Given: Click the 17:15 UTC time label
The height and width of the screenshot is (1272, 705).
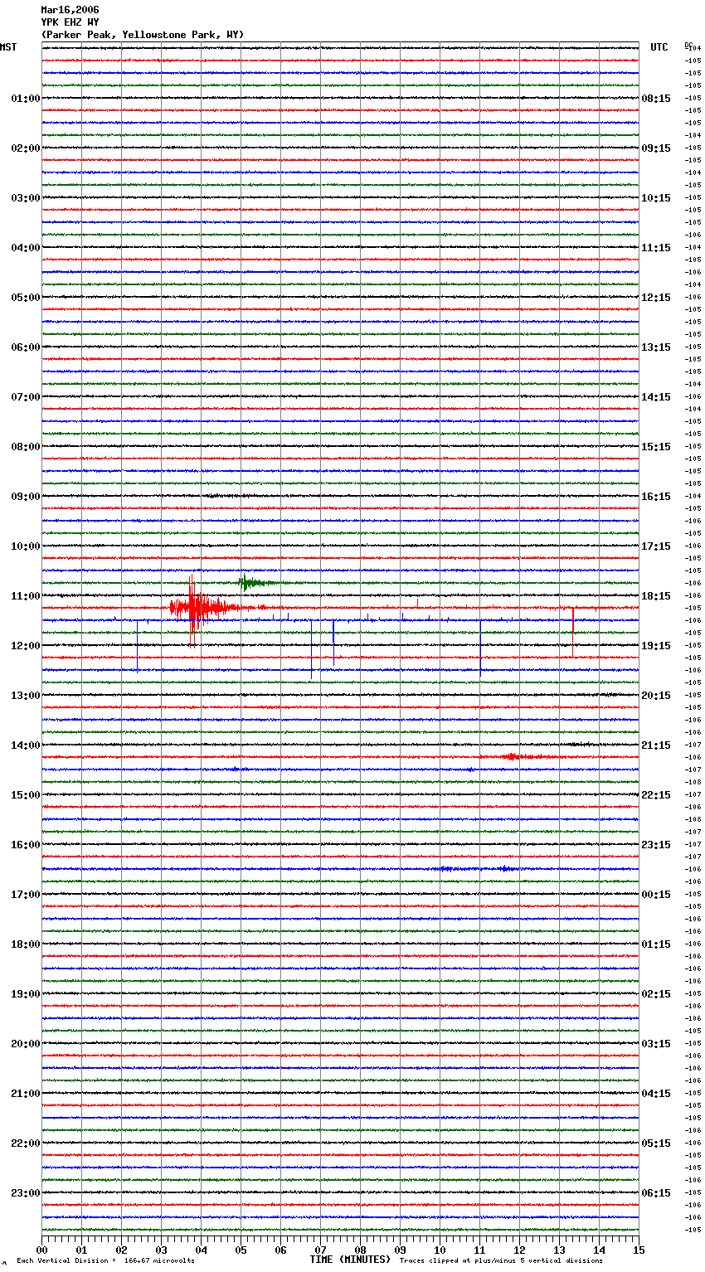Looking at the screenshot, I should [x=656, y=546].
